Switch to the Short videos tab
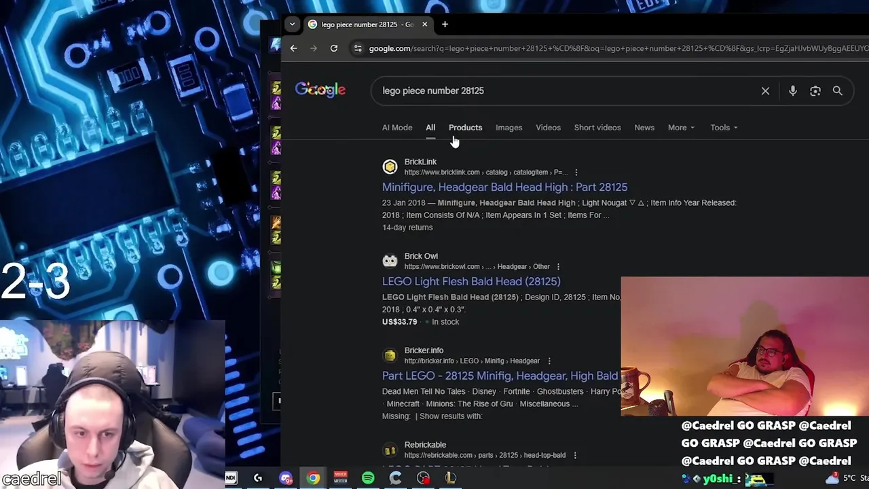869x489 pixels. (x=597, y=128)
